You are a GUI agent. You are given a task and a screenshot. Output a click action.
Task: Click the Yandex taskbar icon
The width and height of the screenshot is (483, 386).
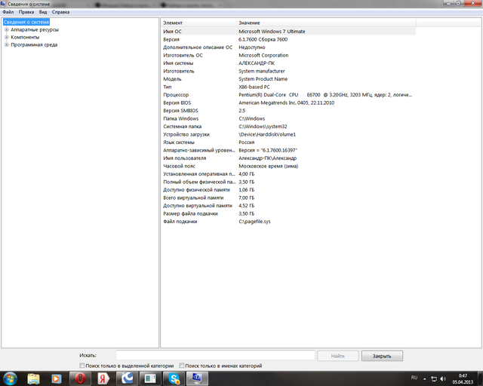click(x=103, y=378)
